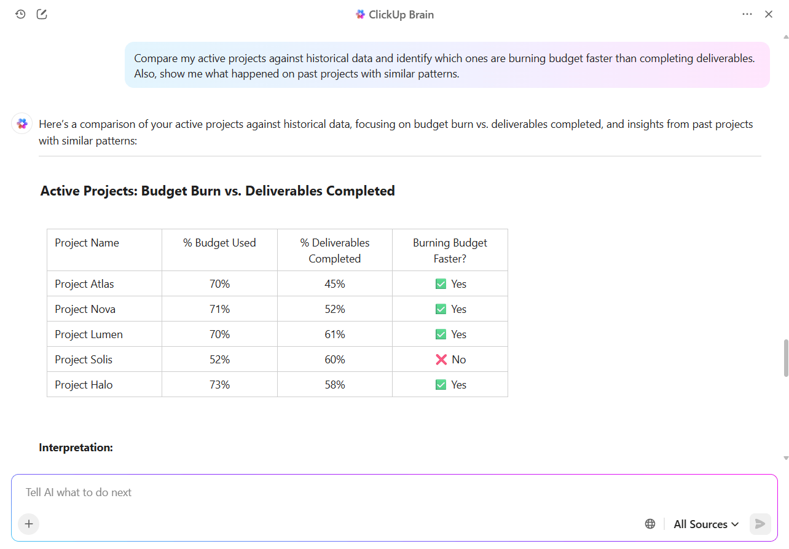Close the ClickUp Brain panel
The height and width of the screenshot is (549, 789).
[769, 14]
